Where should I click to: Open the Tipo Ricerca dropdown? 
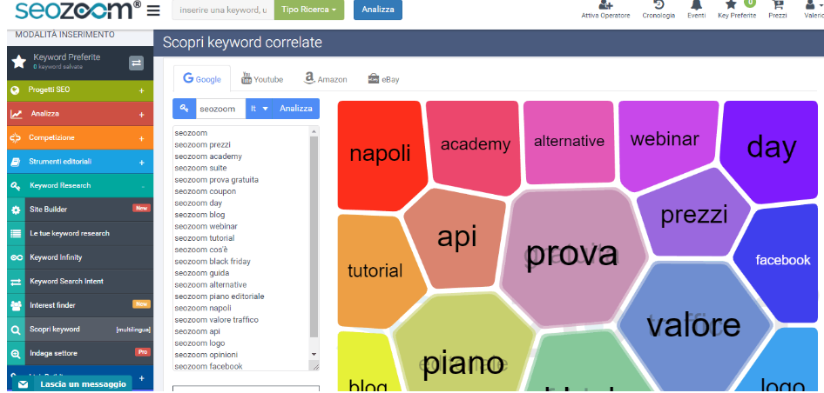coord(309,10)
